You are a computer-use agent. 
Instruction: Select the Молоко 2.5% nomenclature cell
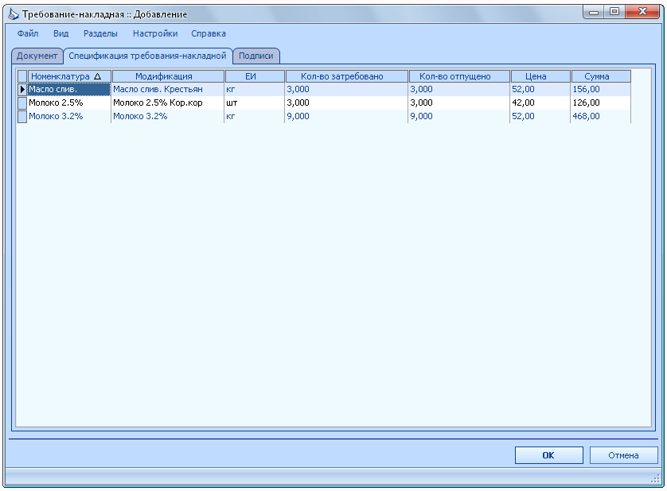click(69, 102)
